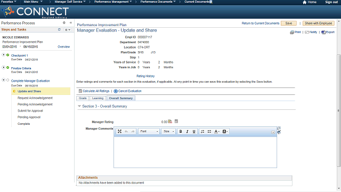
Task: Toggle italic in the comments toolbar
Action: click(187, 132)
